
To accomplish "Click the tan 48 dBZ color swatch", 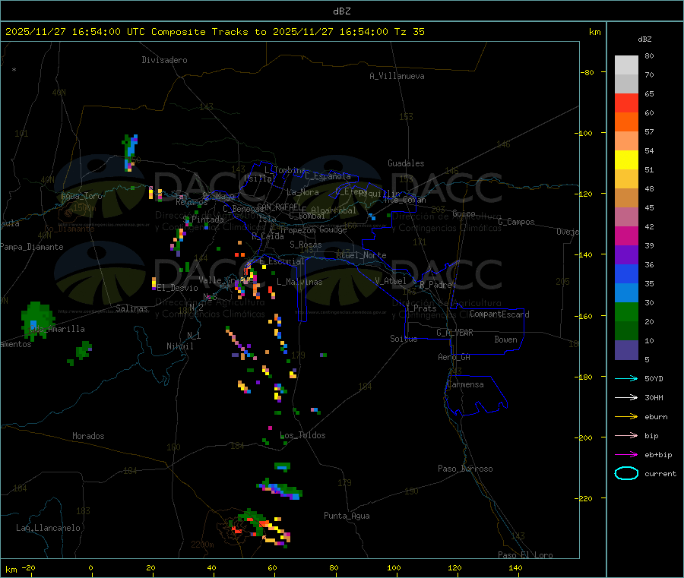I will 626,198.
